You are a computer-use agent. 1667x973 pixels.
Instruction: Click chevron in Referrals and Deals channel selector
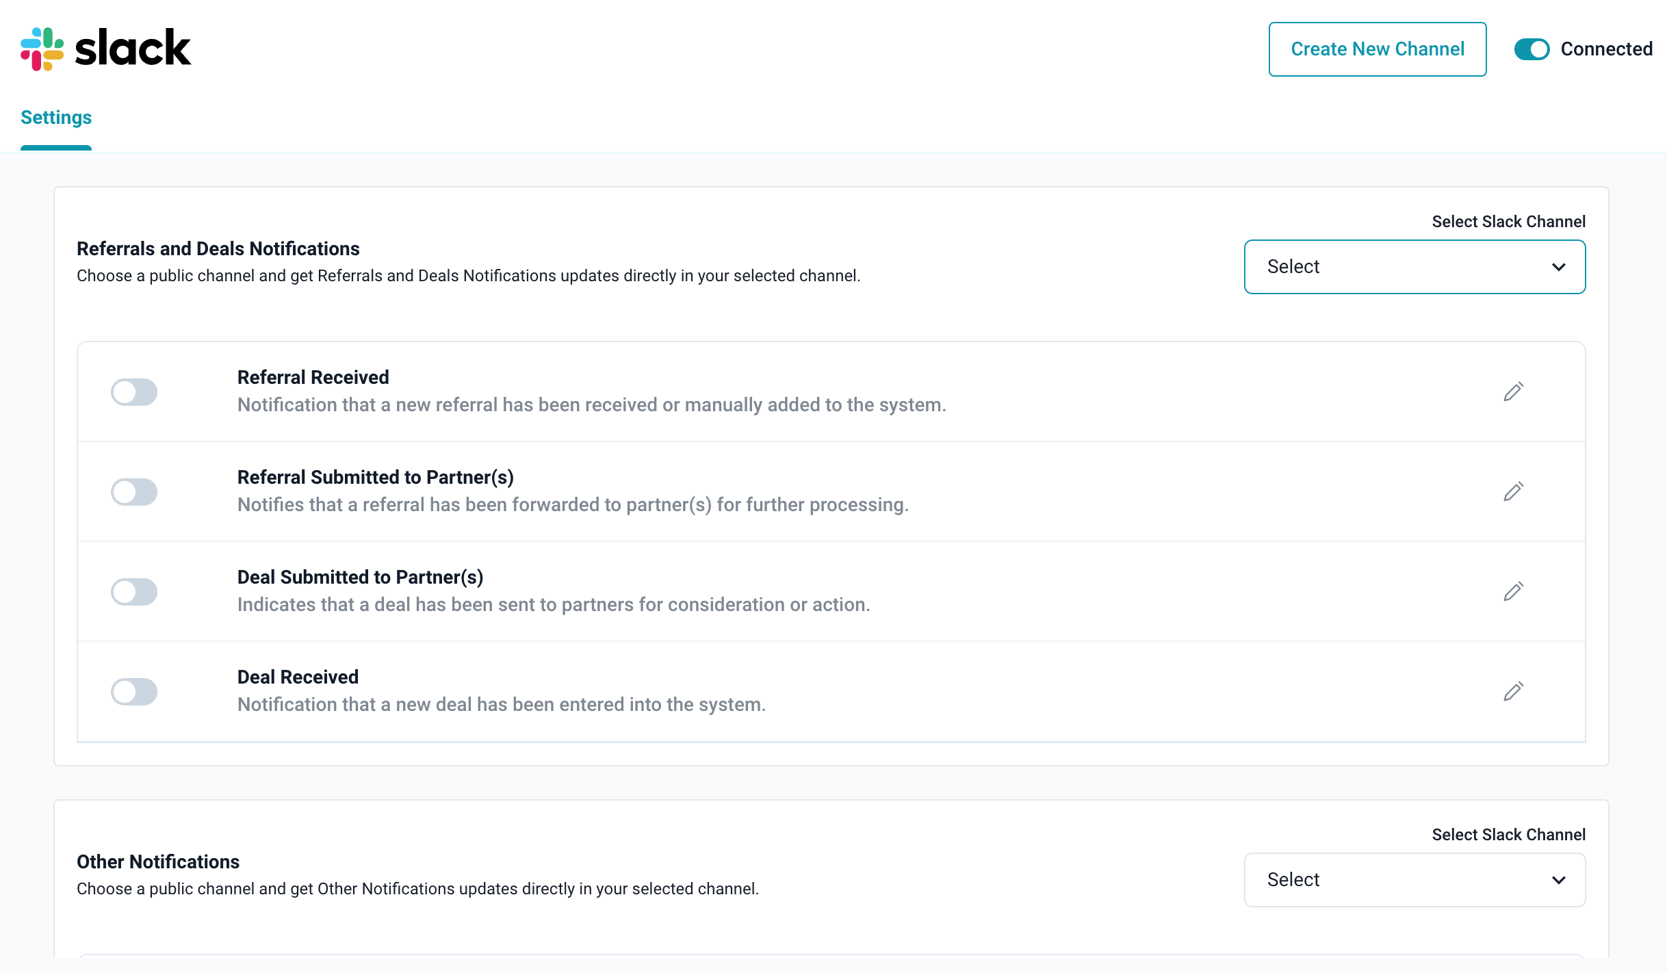(x=1558, y=267)
